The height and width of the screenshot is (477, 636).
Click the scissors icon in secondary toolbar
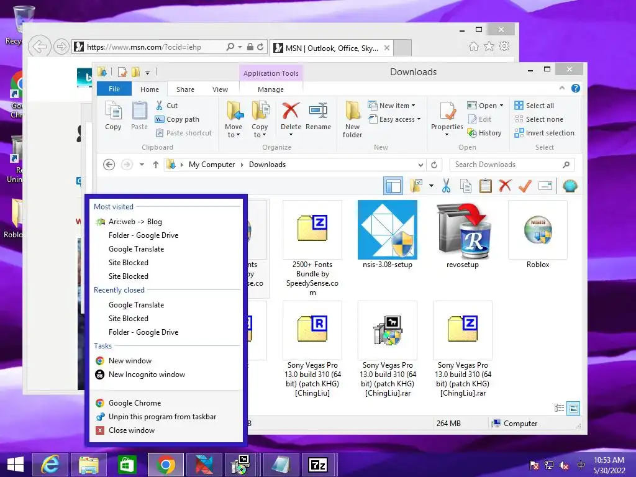pyautogui.click(x=446, y=186)
